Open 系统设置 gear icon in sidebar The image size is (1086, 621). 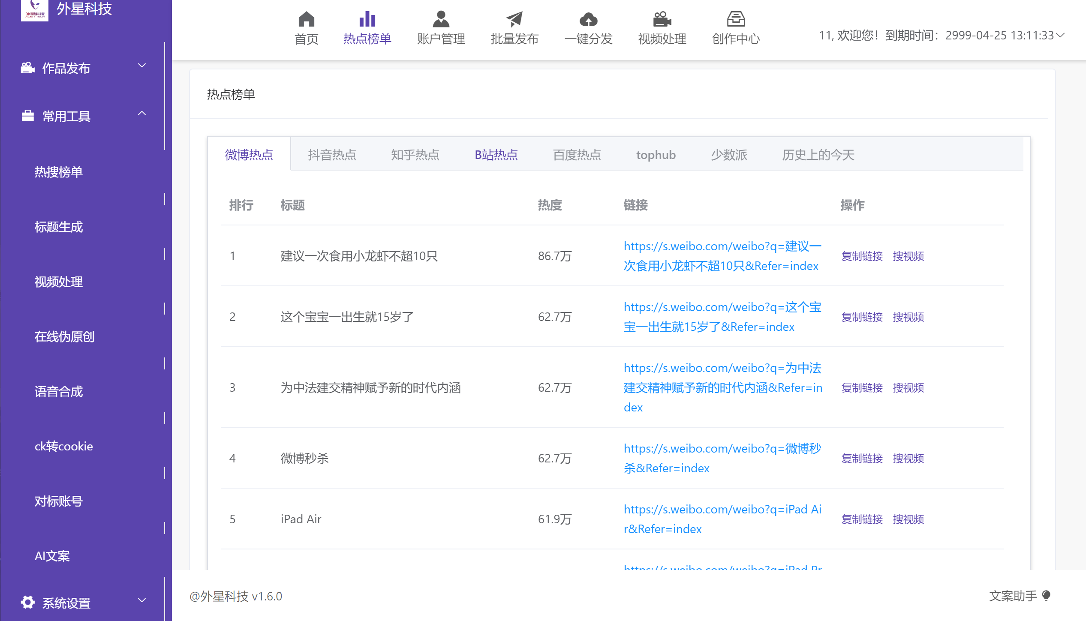[x=27, y=602]
